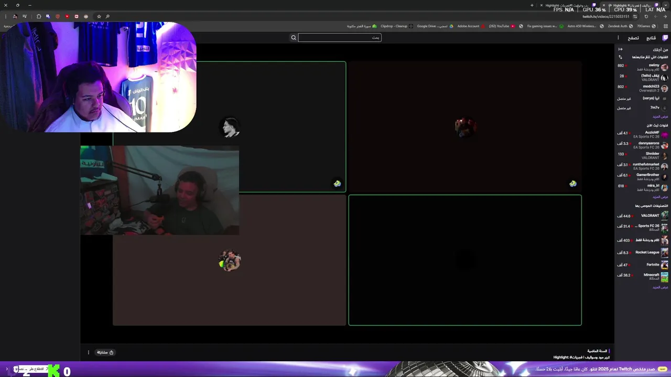Image resolution: width=671 pixels, height=377 pixels.
Task: Open Zendesk Auth bookmark
Action: [x=620, y=26]
